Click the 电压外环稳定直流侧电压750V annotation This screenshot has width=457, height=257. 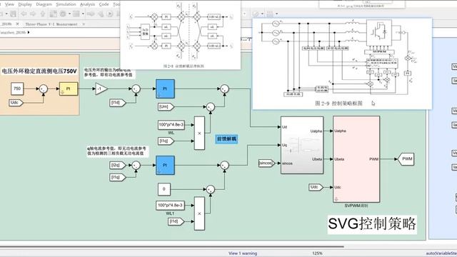(40, 71)
